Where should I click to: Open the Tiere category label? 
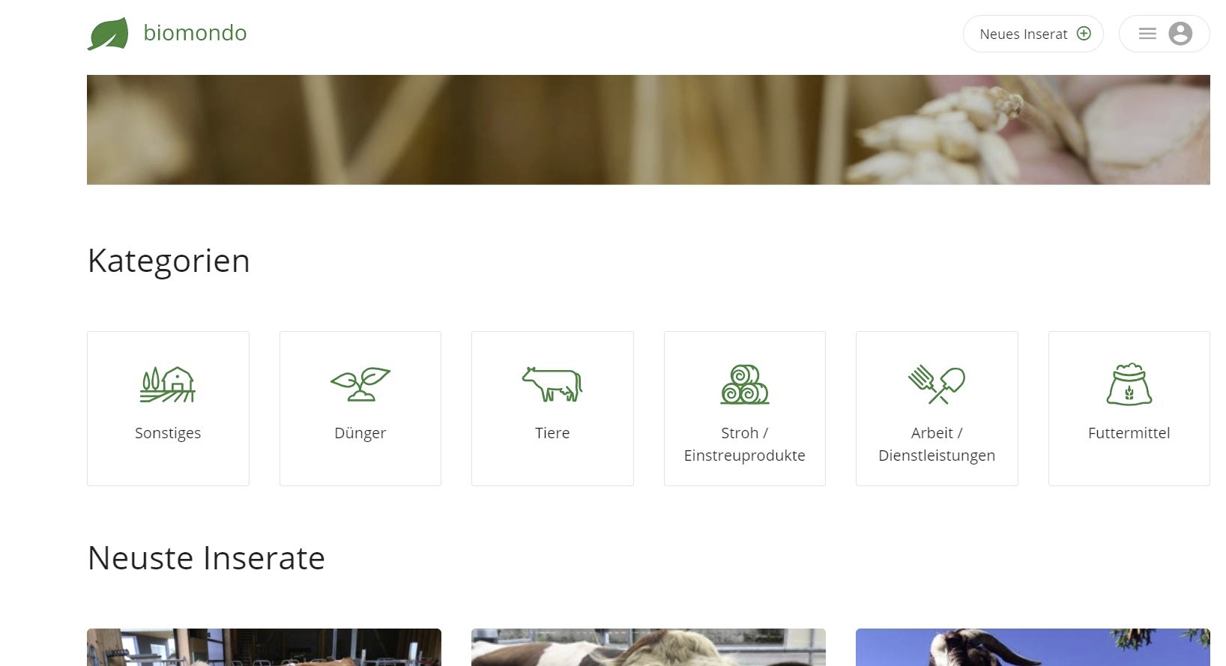[552, 433]
